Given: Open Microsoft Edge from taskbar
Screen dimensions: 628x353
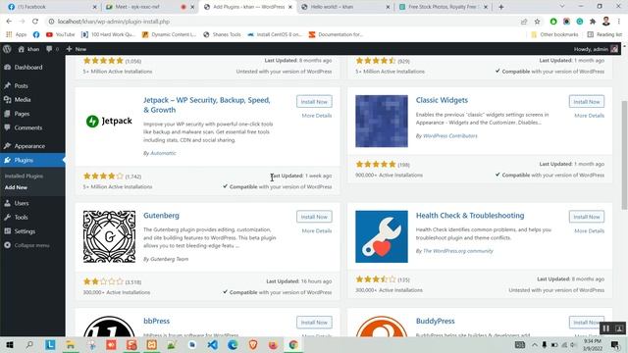Looking at the screenshot, I should click(x=233, y=344).
